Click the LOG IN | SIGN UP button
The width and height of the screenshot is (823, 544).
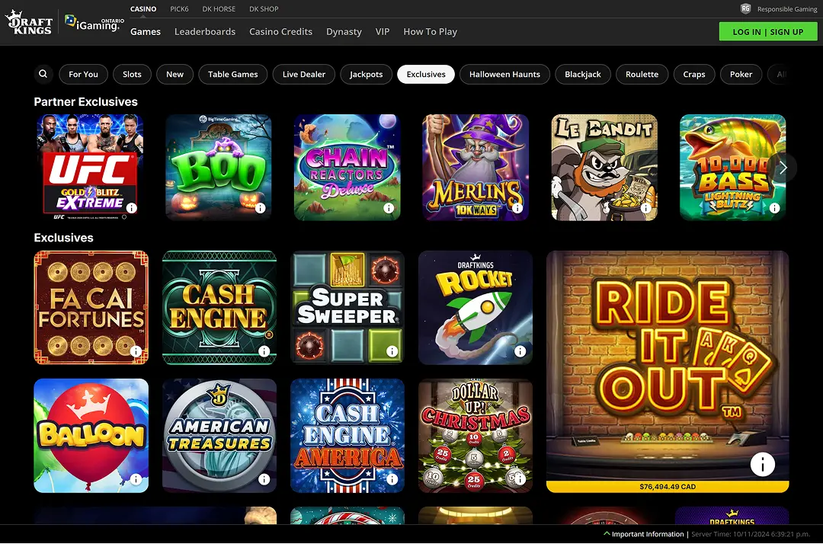pos(768,31)
